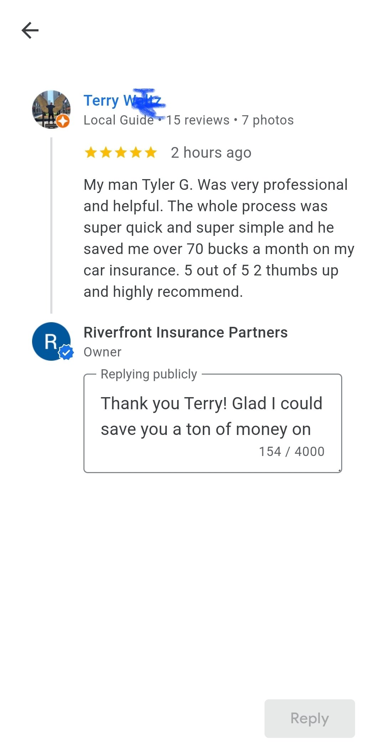The width and height of the screenshot is (385, 755).
Task: Click the blue verified checkmark badge
Action: pyautogui.click(x=66, y=353)
